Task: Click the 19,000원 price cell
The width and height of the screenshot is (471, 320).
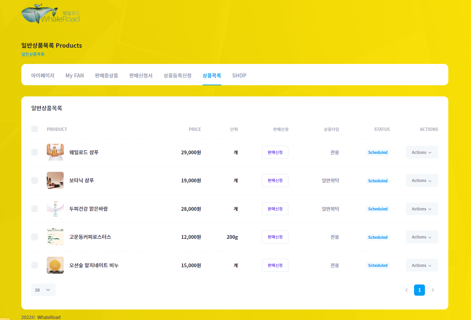Action: [191, 180]
